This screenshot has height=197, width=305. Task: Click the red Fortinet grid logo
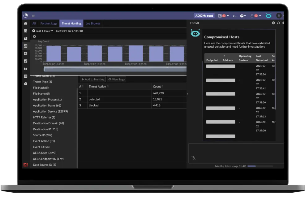point(26,165)
